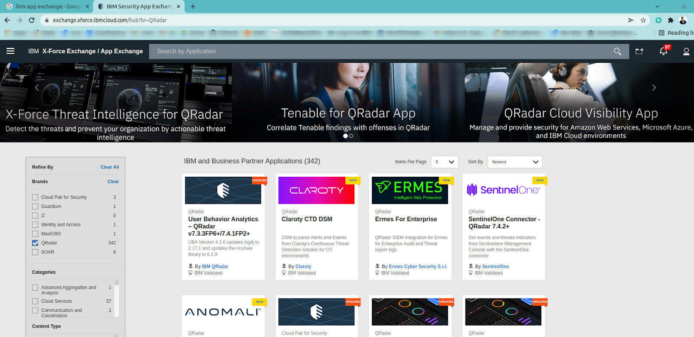Open SentinelOne Connector app title
Screen dimensions: 694x337
[504, 223]
